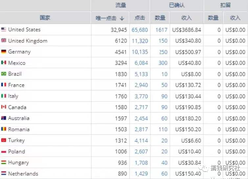Open the 250 confirmed count for Germany
The image size is (248, 179).
coord(163,52)
